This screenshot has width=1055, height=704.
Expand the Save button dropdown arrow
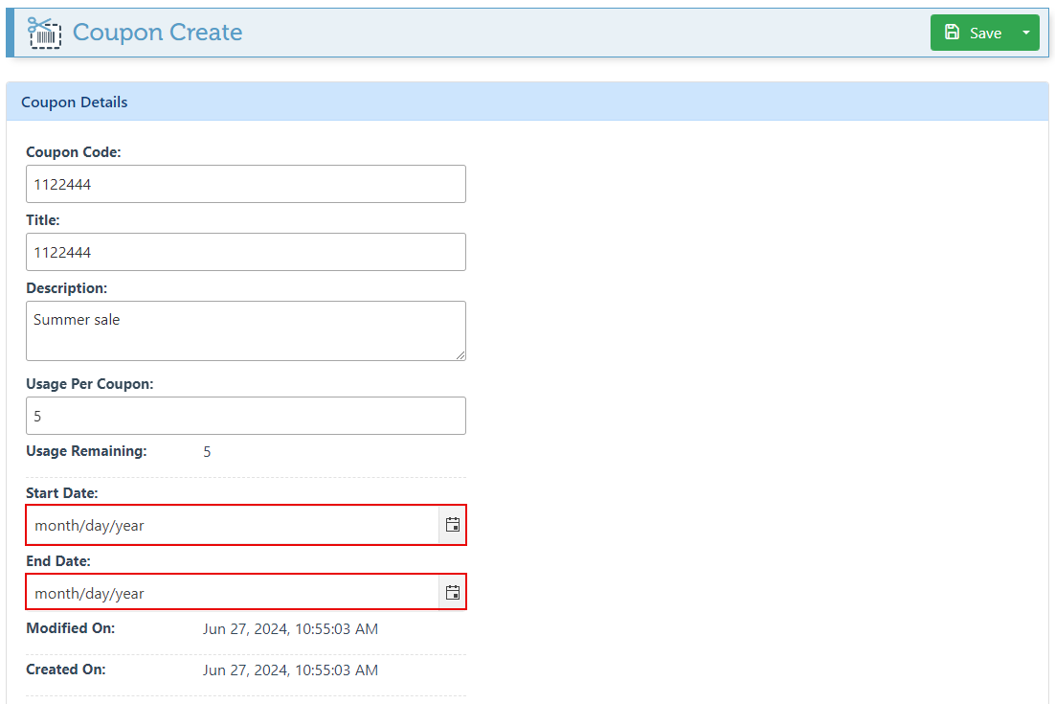coord(1025,33)
